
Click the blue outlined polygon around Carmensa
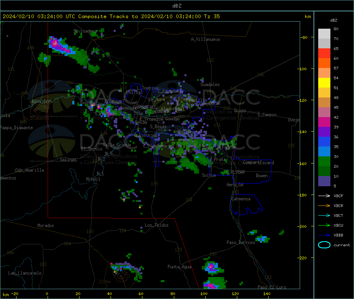click(246, 204)
